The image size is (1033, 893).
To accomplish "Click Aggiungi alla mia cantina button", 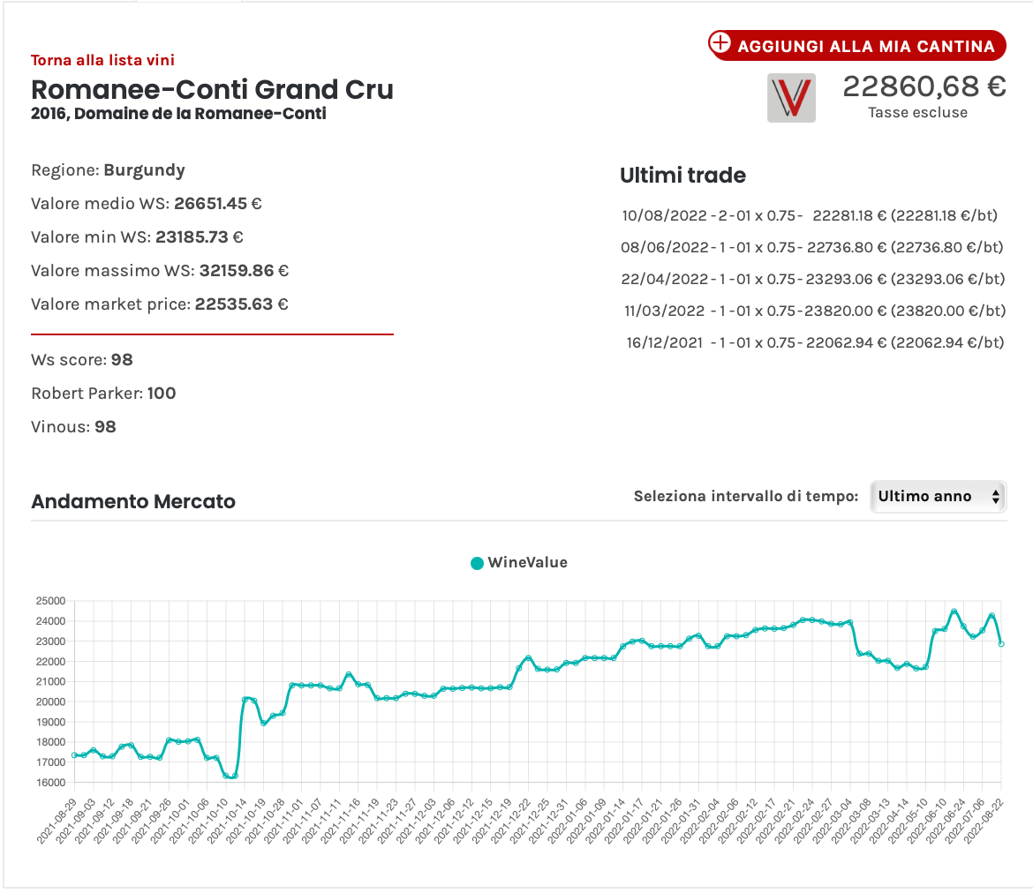I will [x=857, y=45].
